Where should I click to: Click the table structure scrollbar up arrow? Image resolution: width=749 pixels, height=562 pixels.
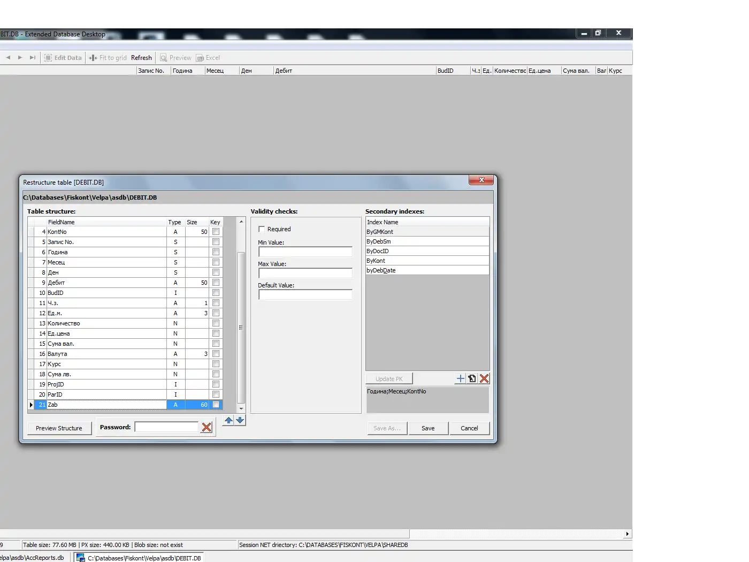point(241,222)
